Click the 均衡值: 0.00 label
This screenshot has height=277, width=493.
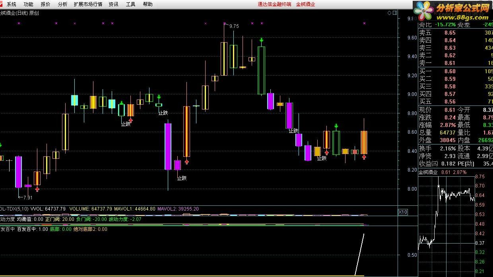[x=30, y=219]
